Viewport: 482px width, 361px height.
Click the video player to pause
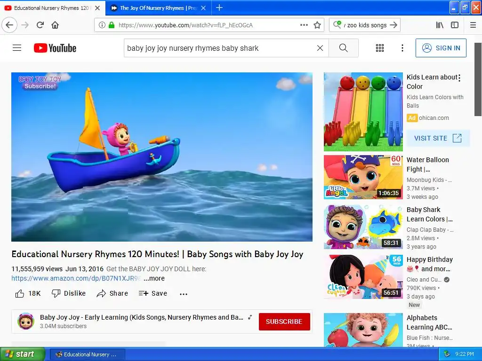162,157
